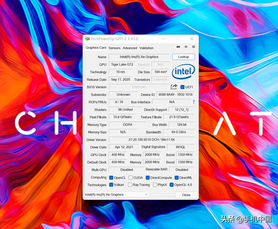
Task: Click the GPU field Tiger Lake GT2
Action: [122, 64]
